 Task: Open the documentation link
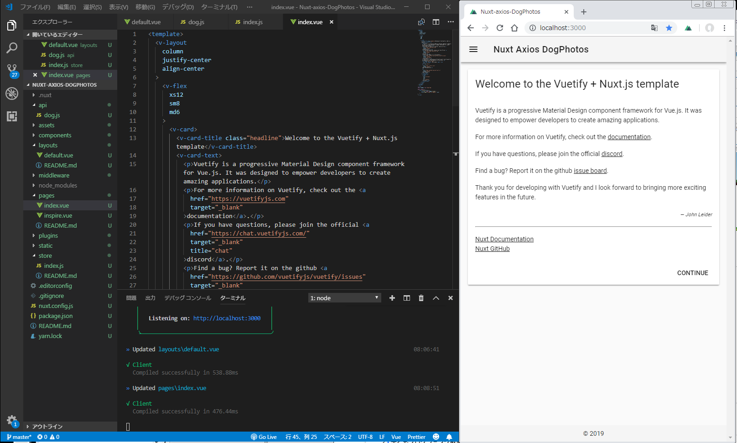[629, 137]
